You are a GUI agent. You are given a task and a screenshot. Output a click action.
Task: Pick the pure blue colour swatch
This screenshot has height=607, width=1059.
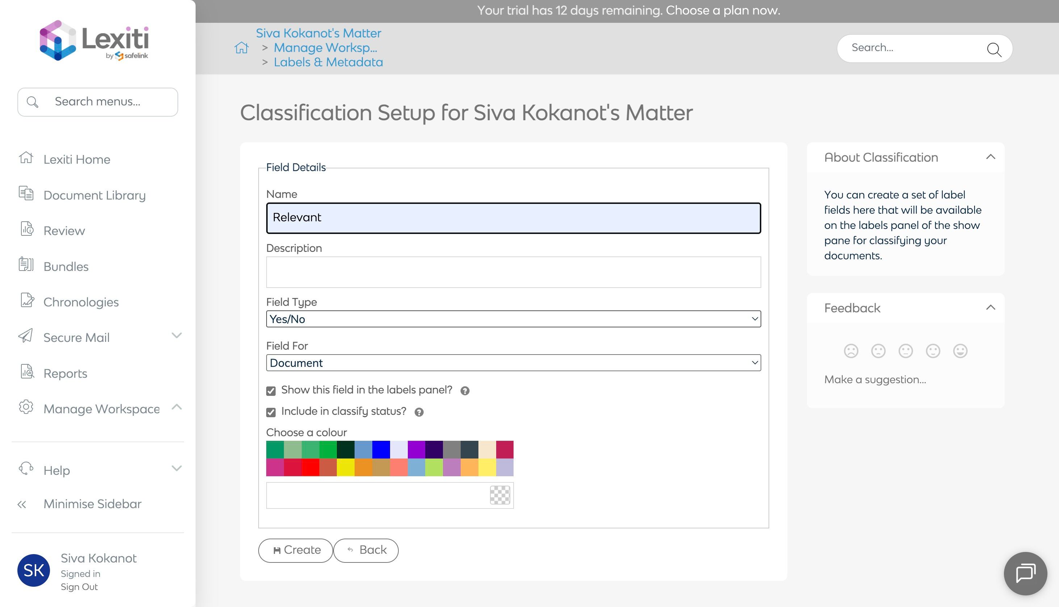(381, 449)
